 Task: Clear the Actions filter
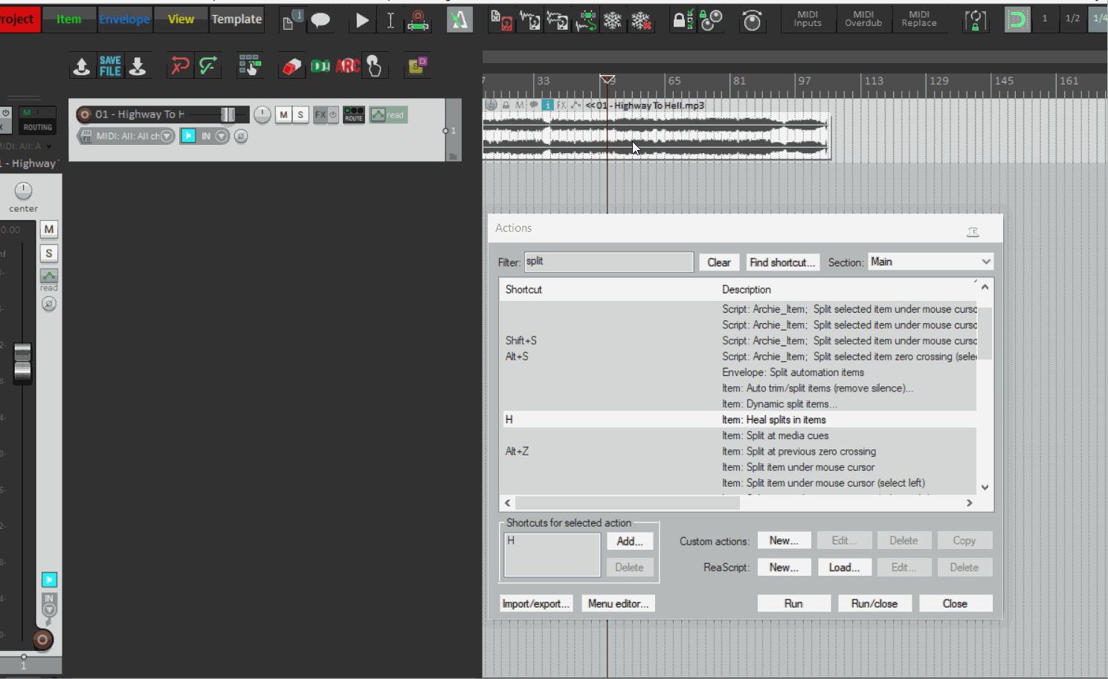719,262
